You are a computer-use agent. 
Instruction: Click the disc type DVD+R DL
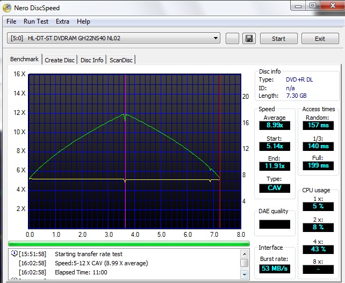coord(299,79)
